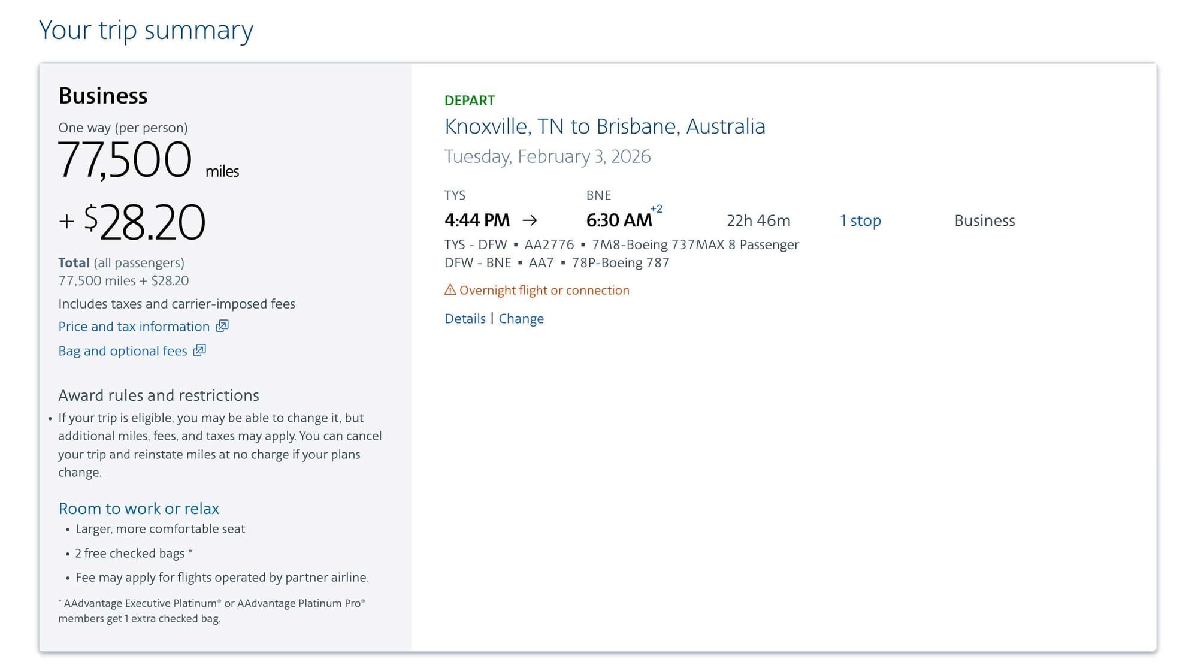Click the external link icon next to Bag and optional fees
1198x668 pixels.
200,350
